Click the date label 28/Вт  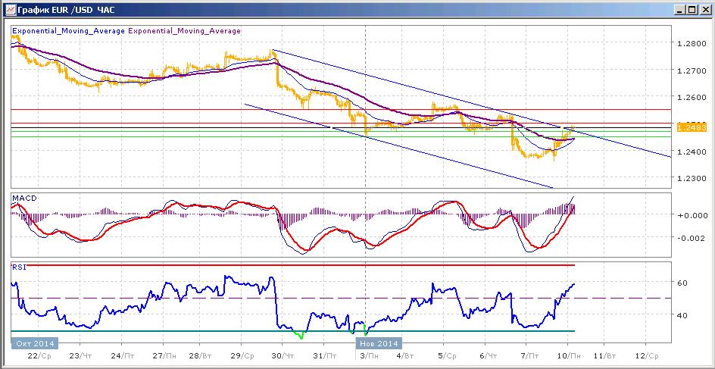click(202, 356)
